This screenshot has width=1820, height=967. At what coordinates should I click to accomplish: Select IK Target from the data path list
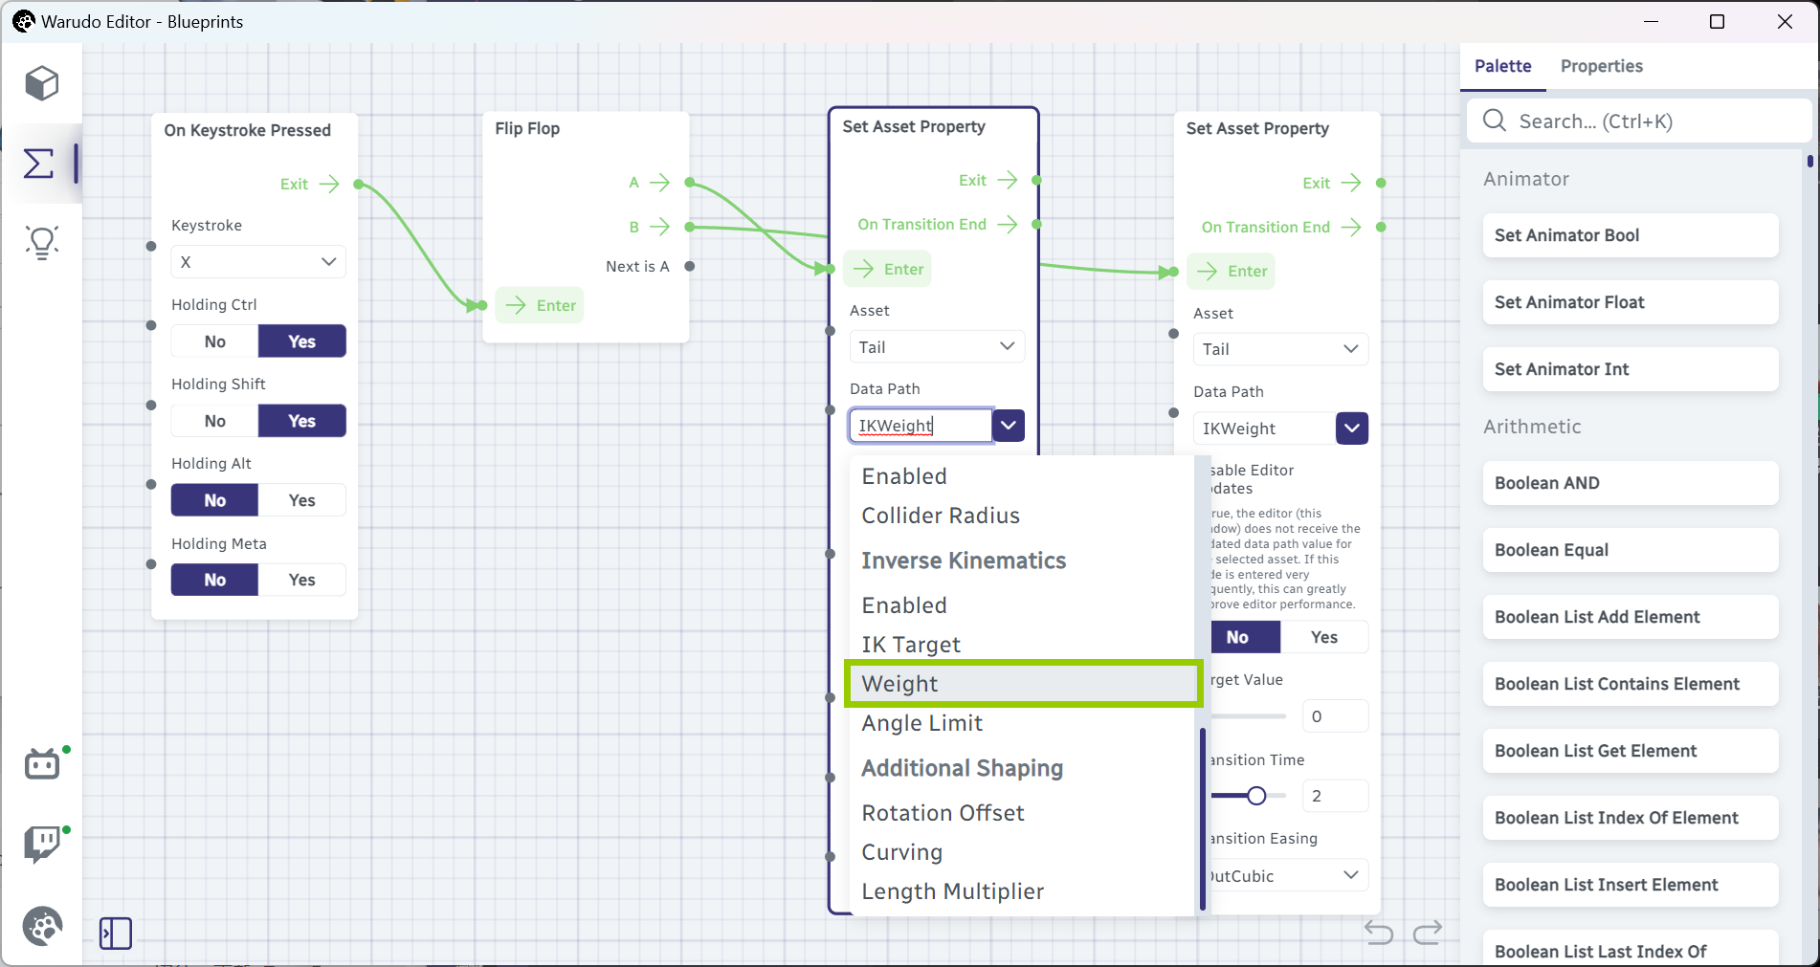pyautogui.click(x=1023, y=645)
